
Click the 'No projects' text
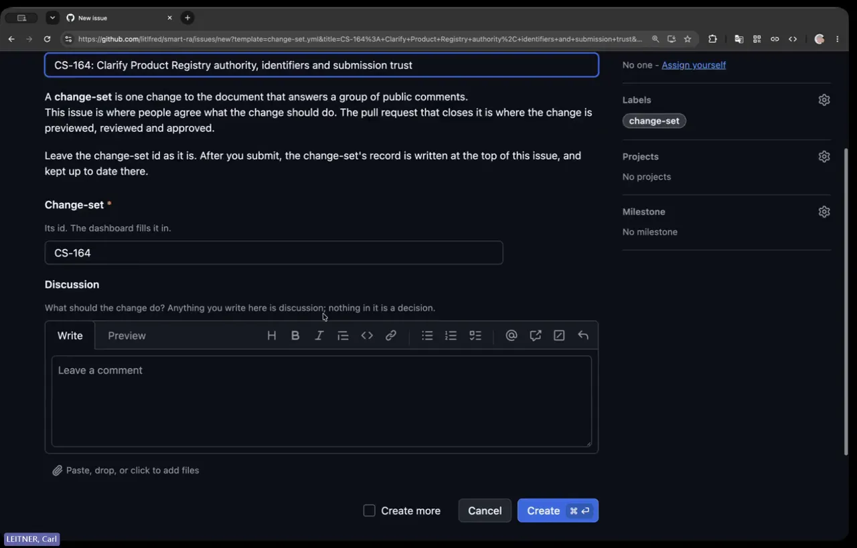(647, 177)
